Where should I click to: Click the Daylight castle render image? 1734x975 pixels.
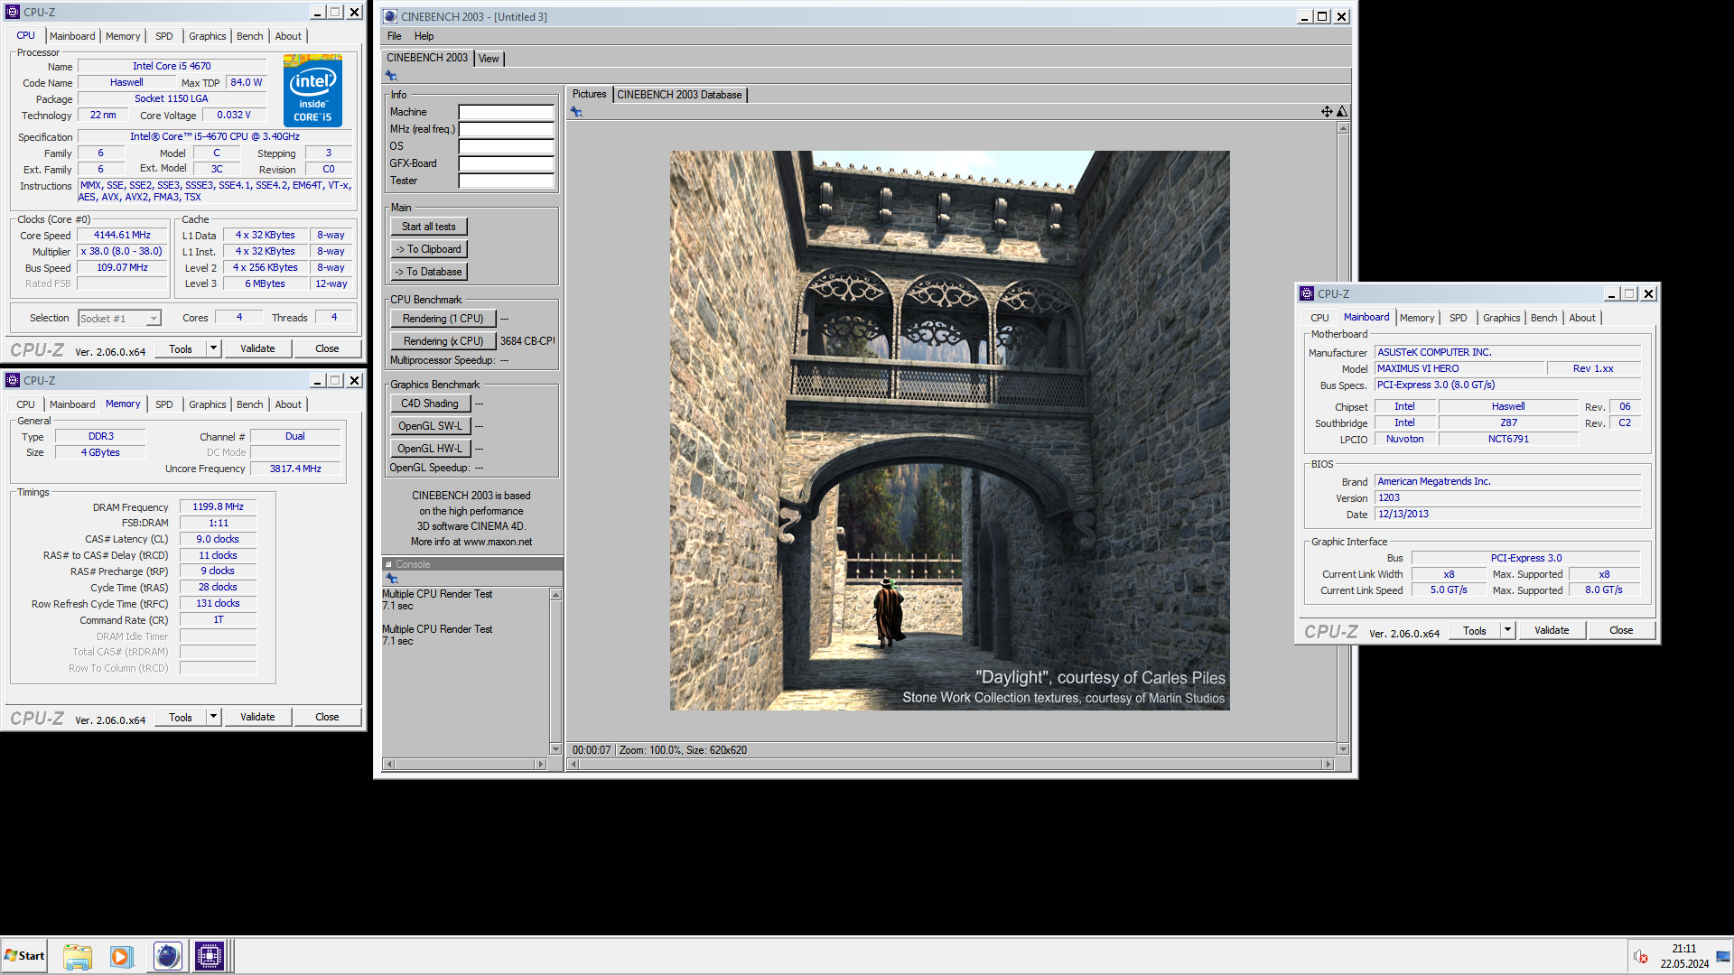point(949,431)
